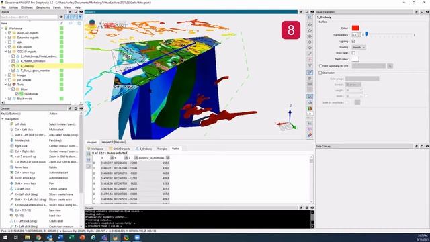Viewport: 430px width, 242px height.
Task: Click eye icon on Visual Parameters header
Action: click(x=427, y=12)
